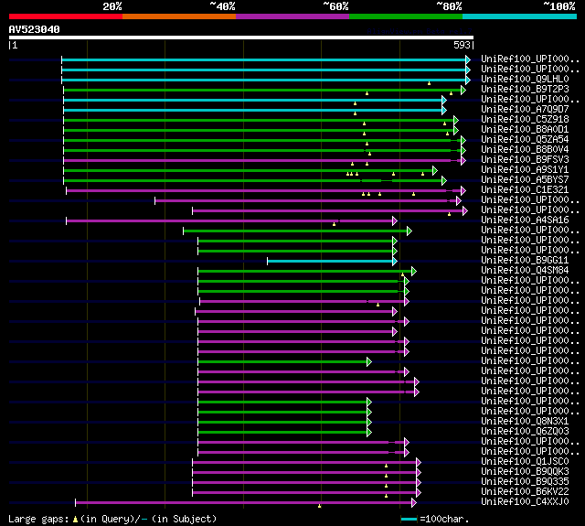
Task: Click the arrowhead ending the A7Q9D7 alignment
Action: 444,110
